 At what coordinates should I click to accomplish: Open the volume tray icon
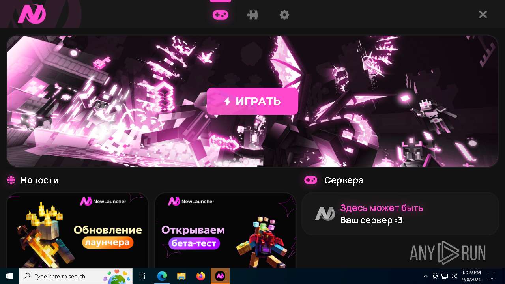[454, 276]
